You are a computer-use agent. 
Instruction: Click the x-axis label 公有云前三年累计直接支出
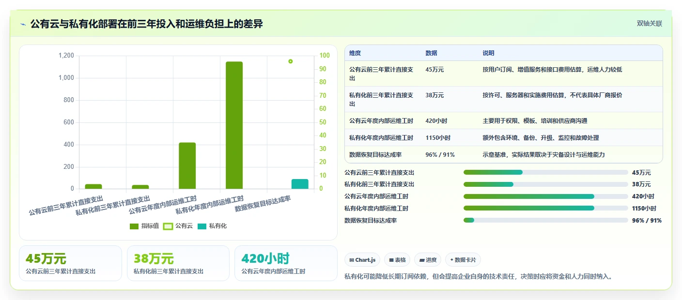coord(66,205)
